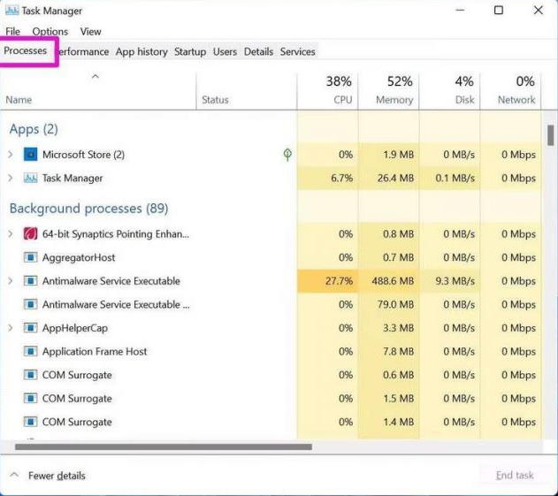
Task: Click the Microsoft Store app icon
Action: click(30, 155)
